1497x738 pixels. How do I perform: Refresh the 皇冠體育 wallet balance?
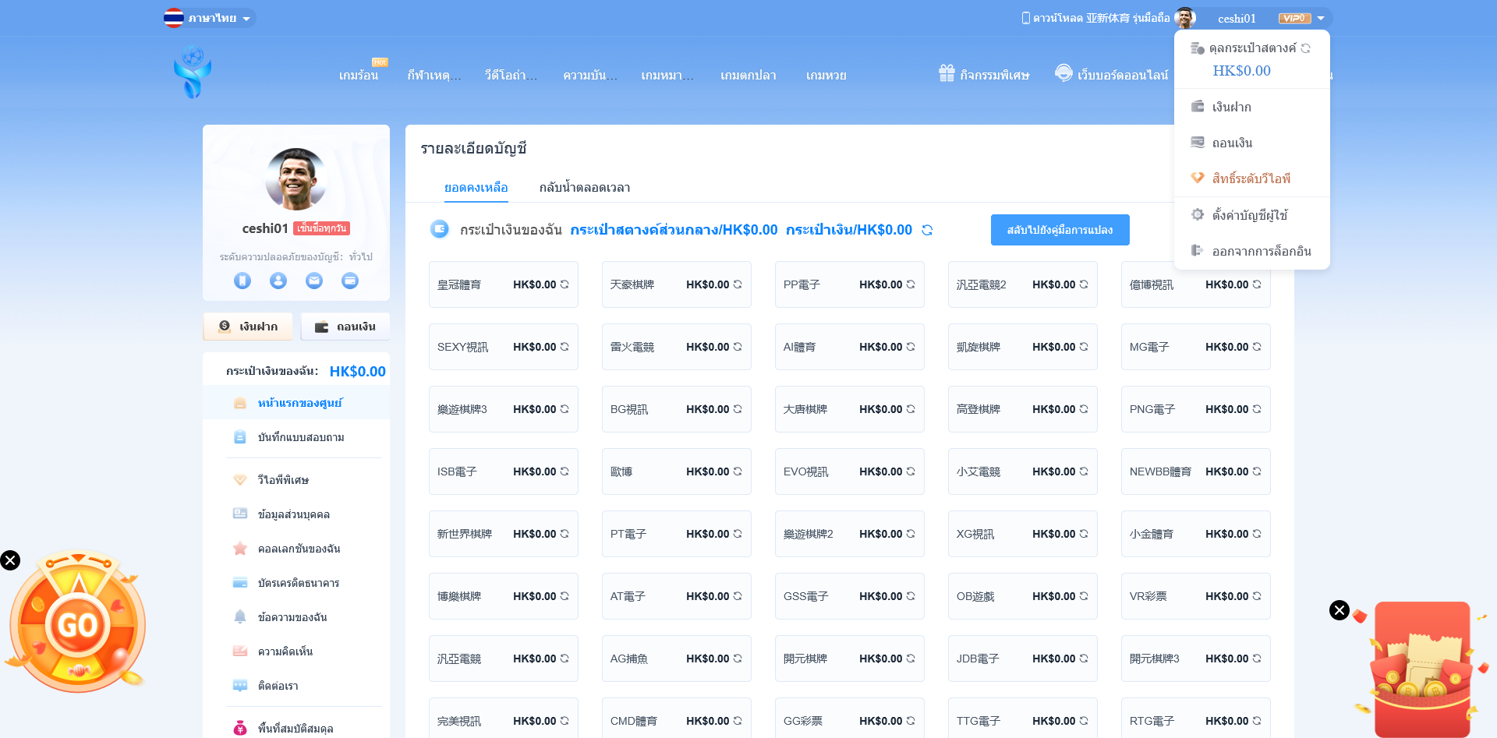click(x=564, y=284)
